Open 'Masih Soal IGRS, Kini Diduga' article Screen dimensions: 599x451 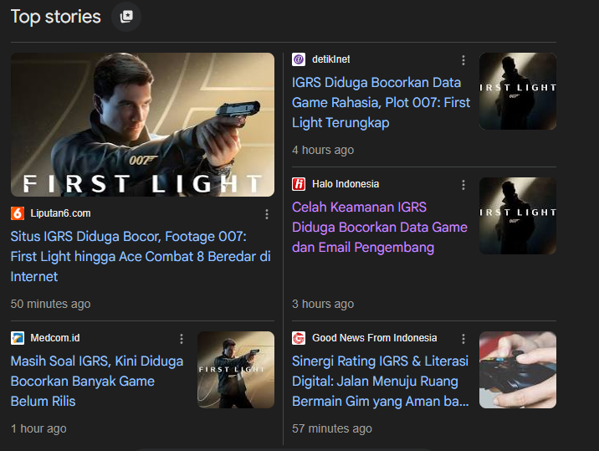coord(97,381)
